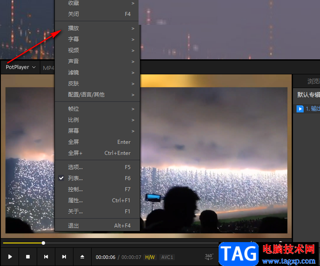Select 全屏 Enter menu item
Screen dimensions: 320x266
[97, 142]
